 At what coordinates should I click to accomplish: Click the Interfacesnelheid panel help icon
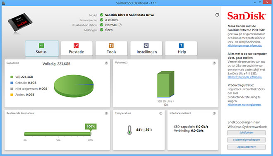(214, 113)
